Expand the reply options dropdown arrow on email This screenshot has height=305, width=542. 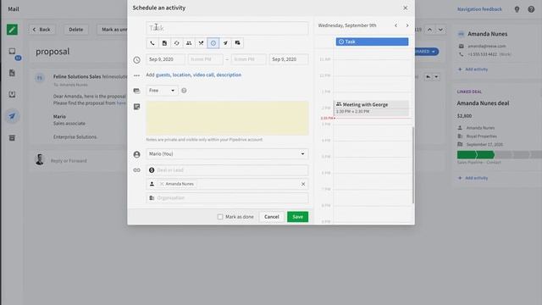click(x=436, y=77)
